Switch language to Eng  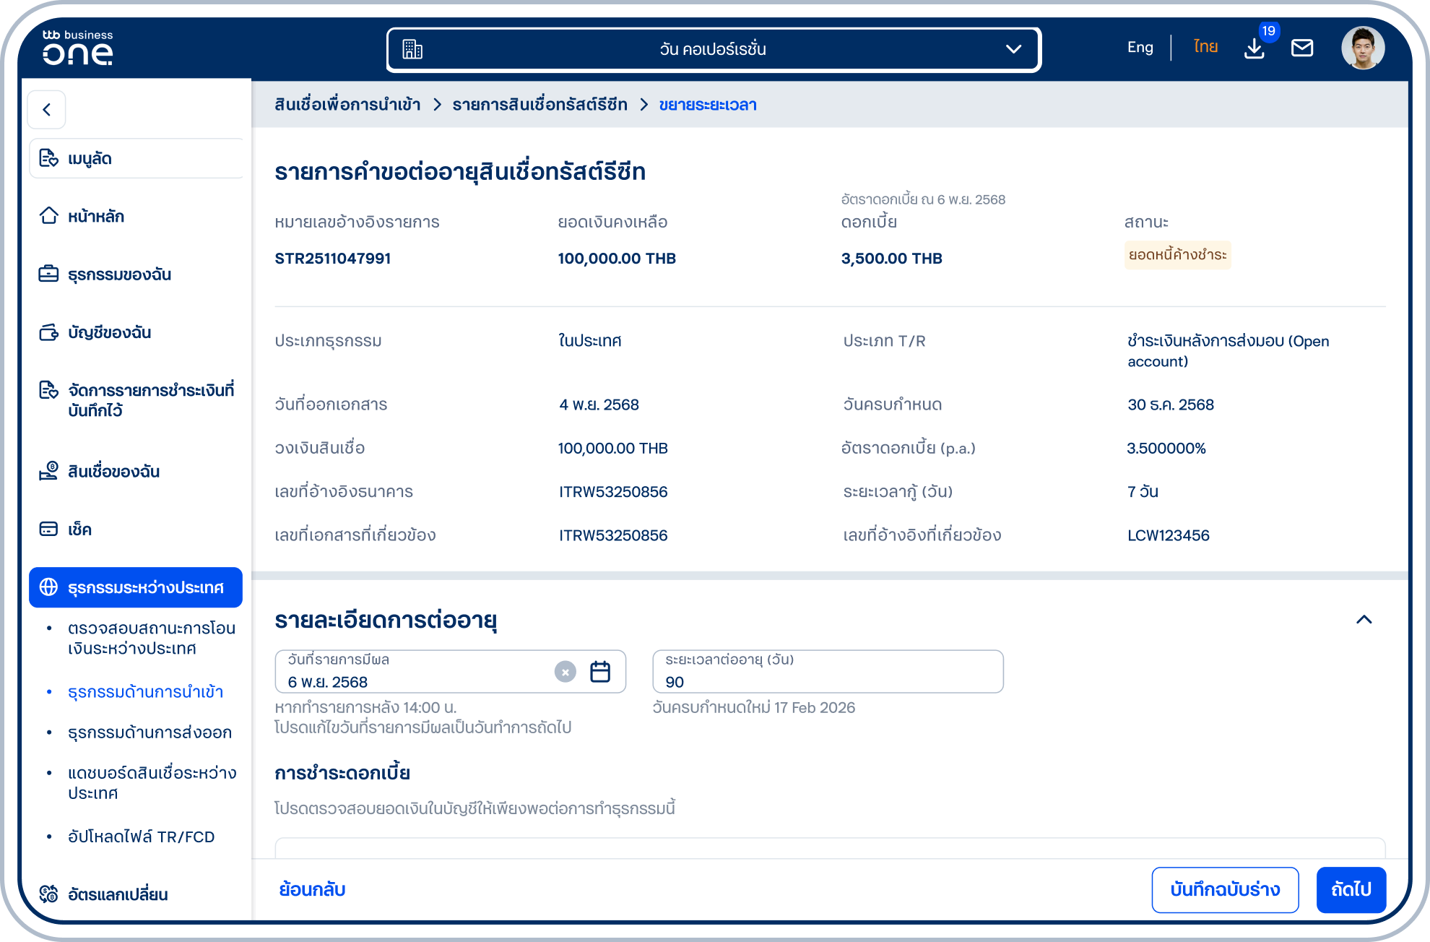point(1140,48)
